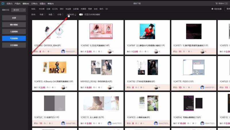The width and height of the screenshot is (230, 130).
Task: Click the favorite star on card 1CAF782
Action: (141, 87)
